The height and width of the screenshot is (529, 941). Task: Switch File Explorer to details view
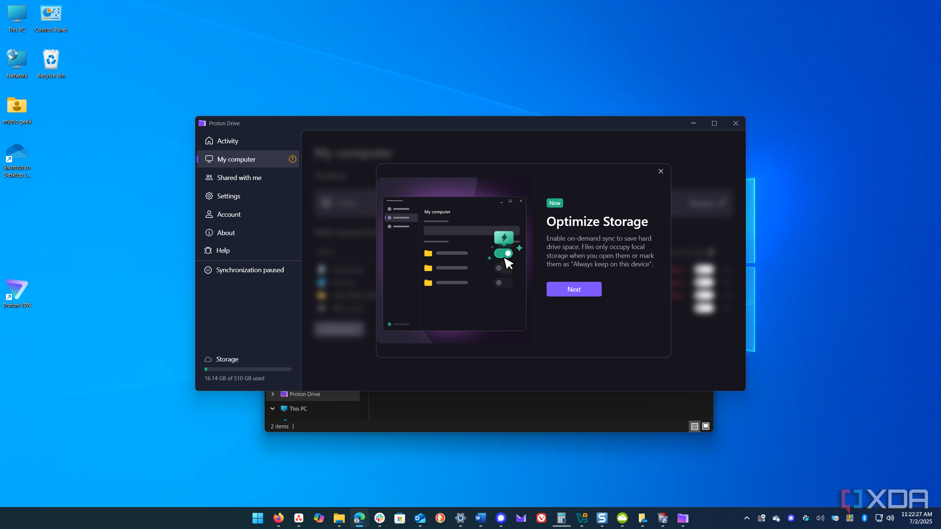(x=694, y=426)
